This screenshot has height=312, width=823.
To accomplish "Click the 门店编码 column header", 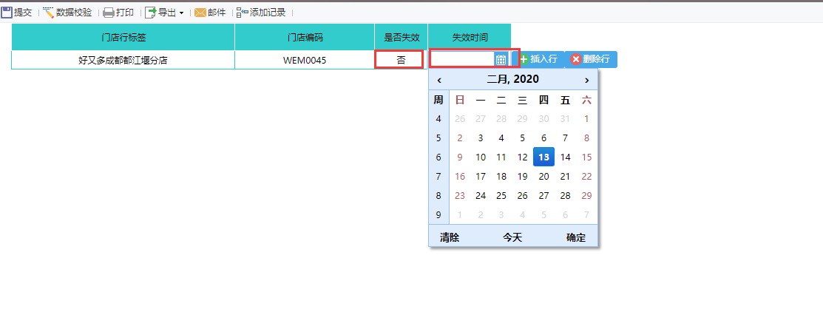I will click(305, 37).
